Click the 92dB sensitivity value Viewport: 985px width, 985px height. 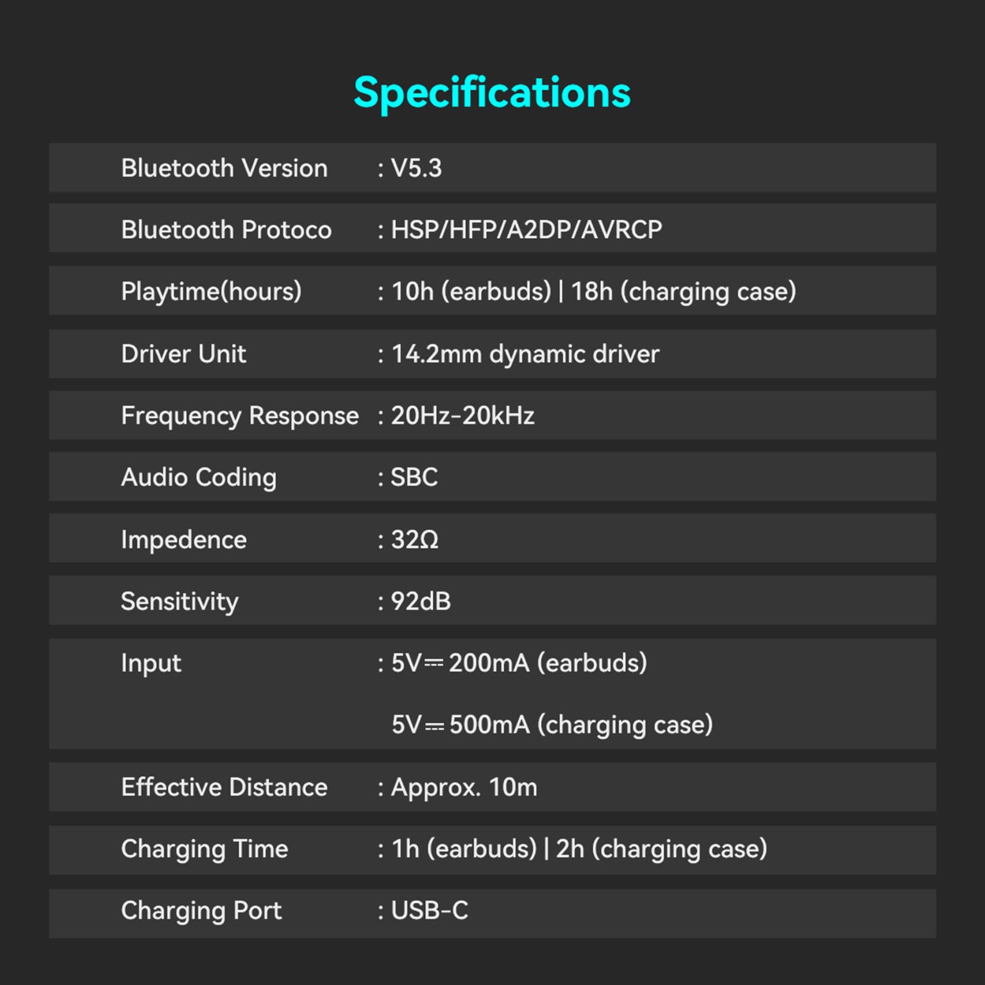point(421,602)
